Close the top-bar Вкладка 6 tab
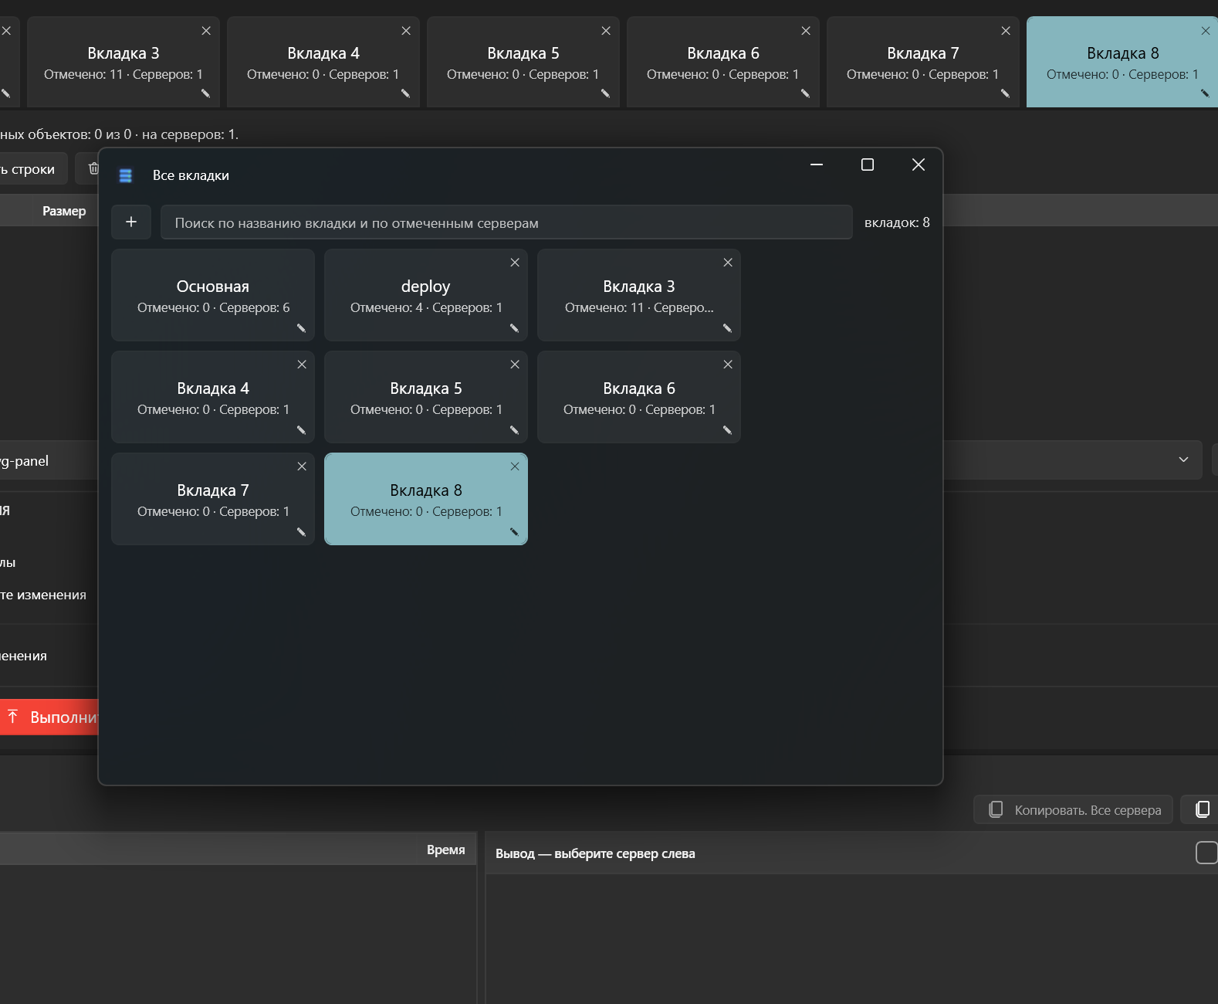This screenshot has height=1004, width=1218. (806, 31)
